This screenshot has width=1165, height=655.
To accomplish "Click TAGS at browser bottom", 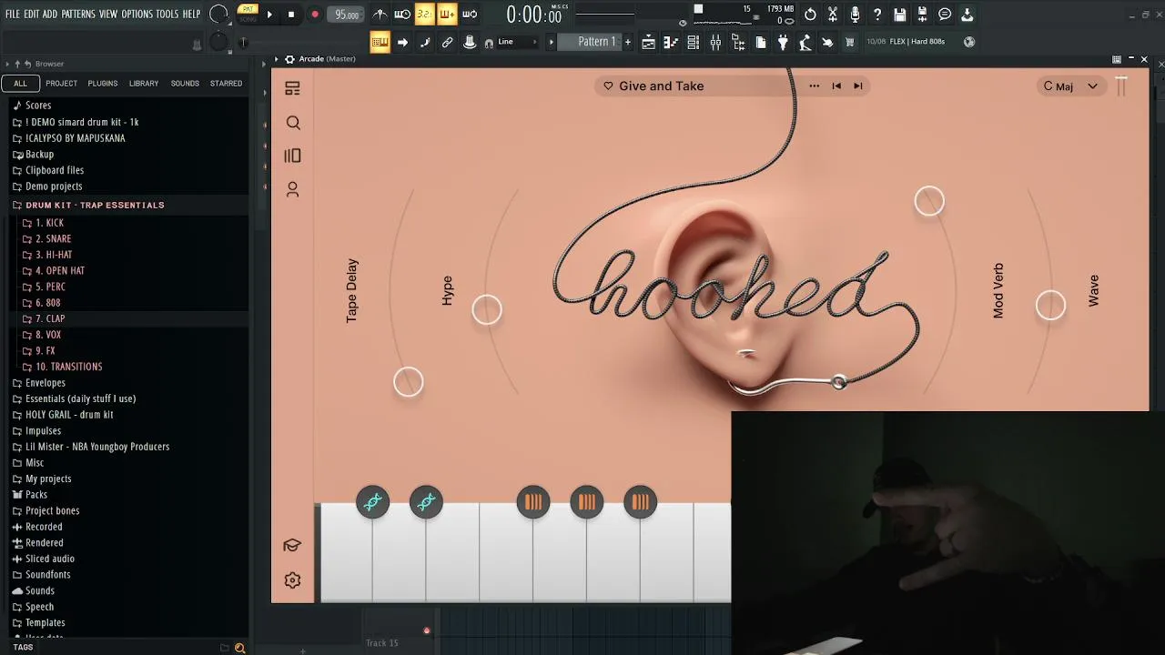I will click(23, 647).
